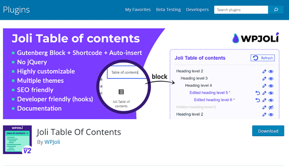
Task: Toggle eye icon on last Heading level 2 row
Action: 271,115
